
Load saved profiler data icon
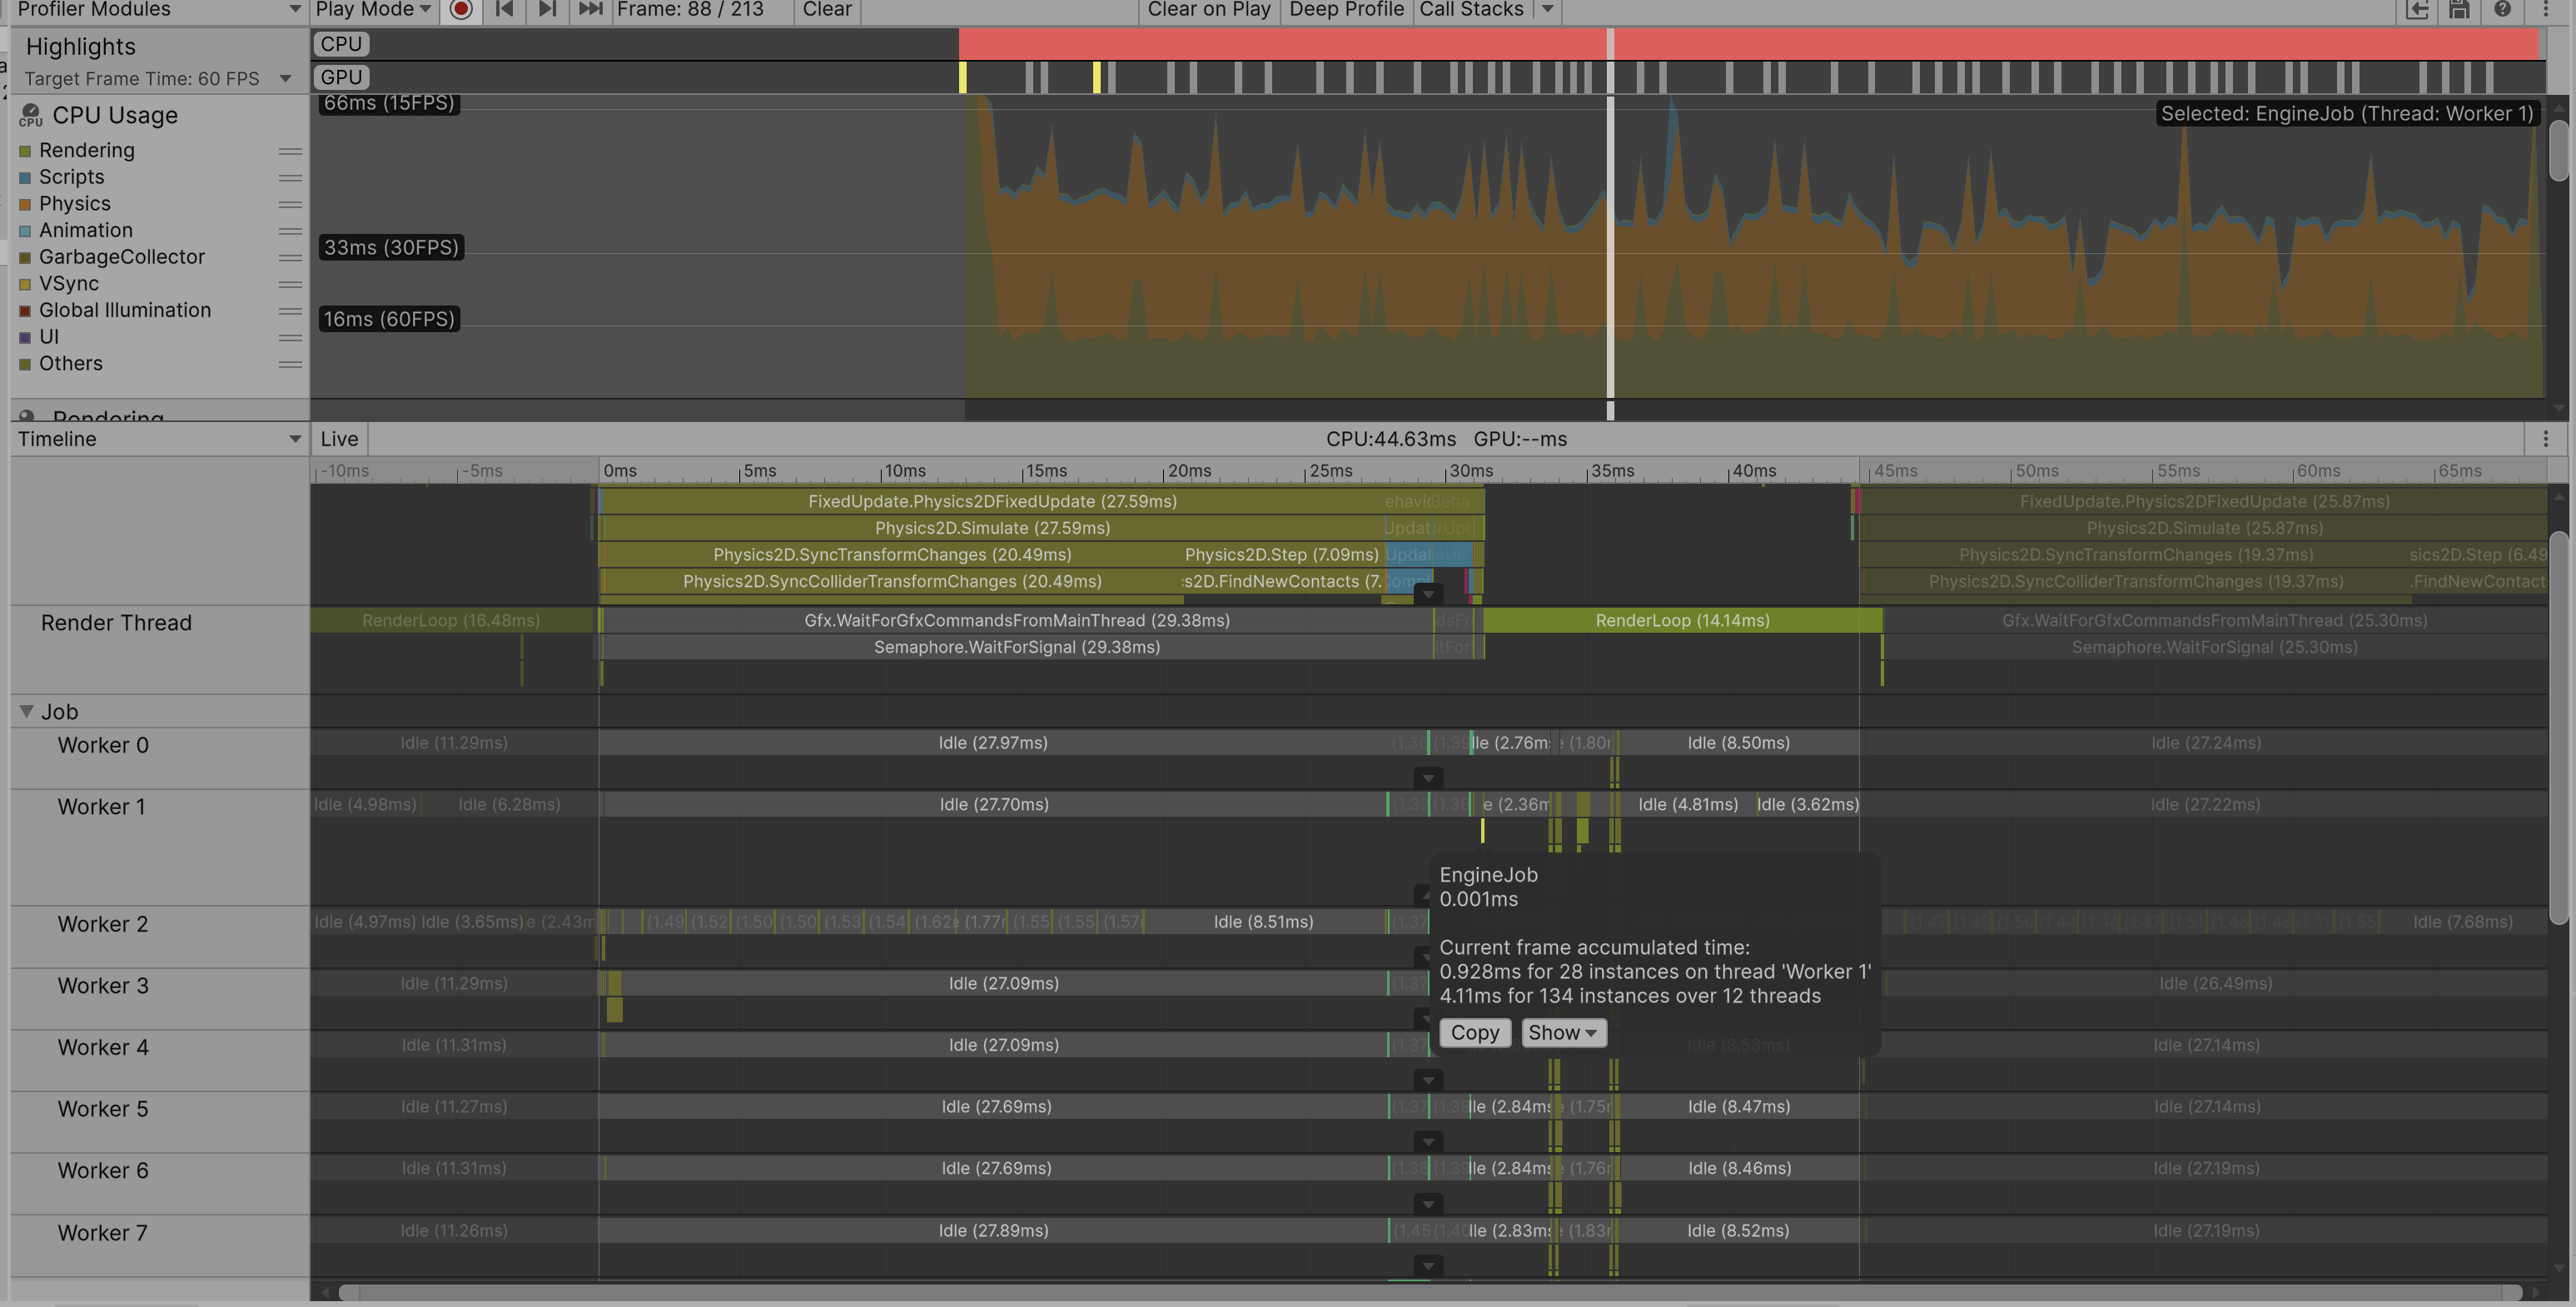[x=2416, y=10]
